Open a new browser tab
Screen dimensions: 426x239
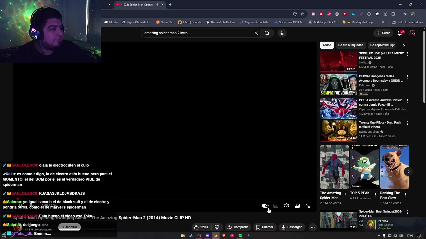click(170, 5)
